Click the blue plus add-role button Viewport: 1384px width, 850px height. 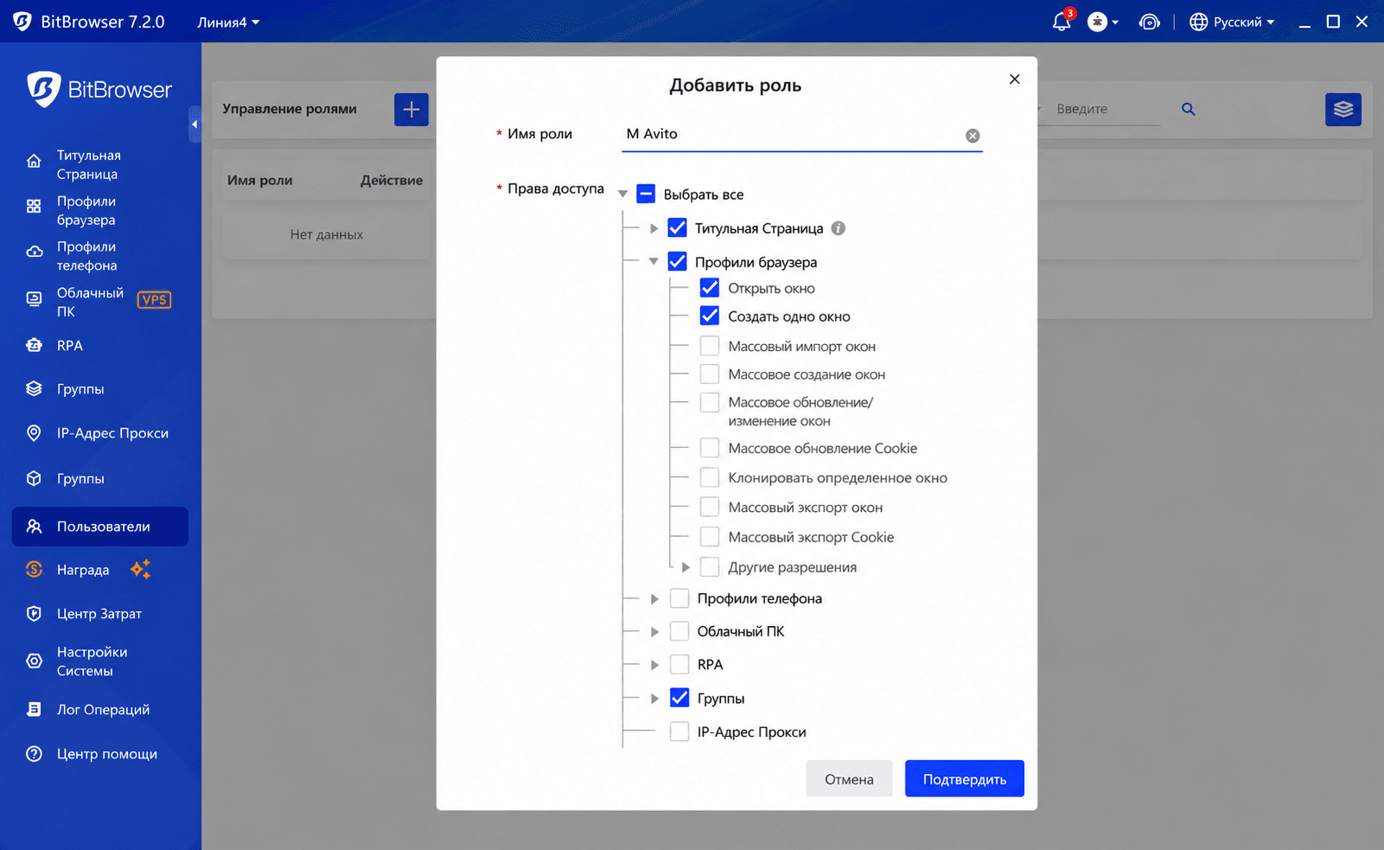[411, 109]
